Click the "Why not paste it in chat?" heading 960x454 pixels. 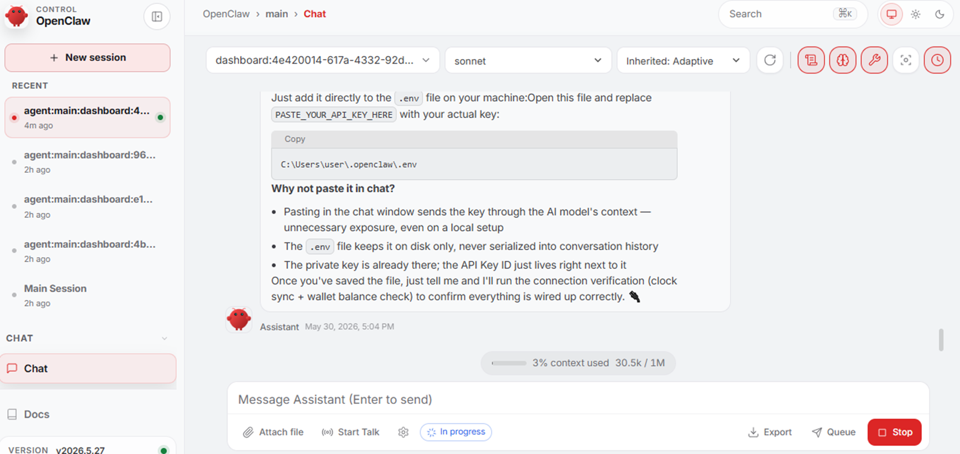point(333,188)
